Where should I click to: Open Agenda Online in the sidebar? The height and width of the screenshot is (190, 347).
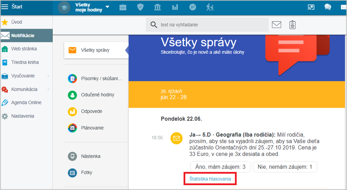(27, 102)
